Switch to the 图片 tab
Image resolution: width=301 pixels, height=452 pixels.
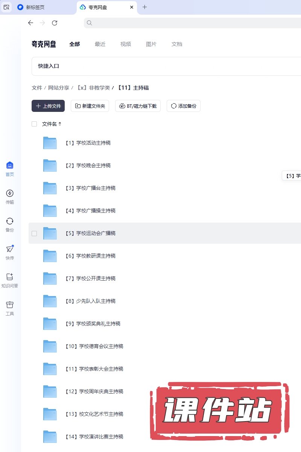coord(151,44)
